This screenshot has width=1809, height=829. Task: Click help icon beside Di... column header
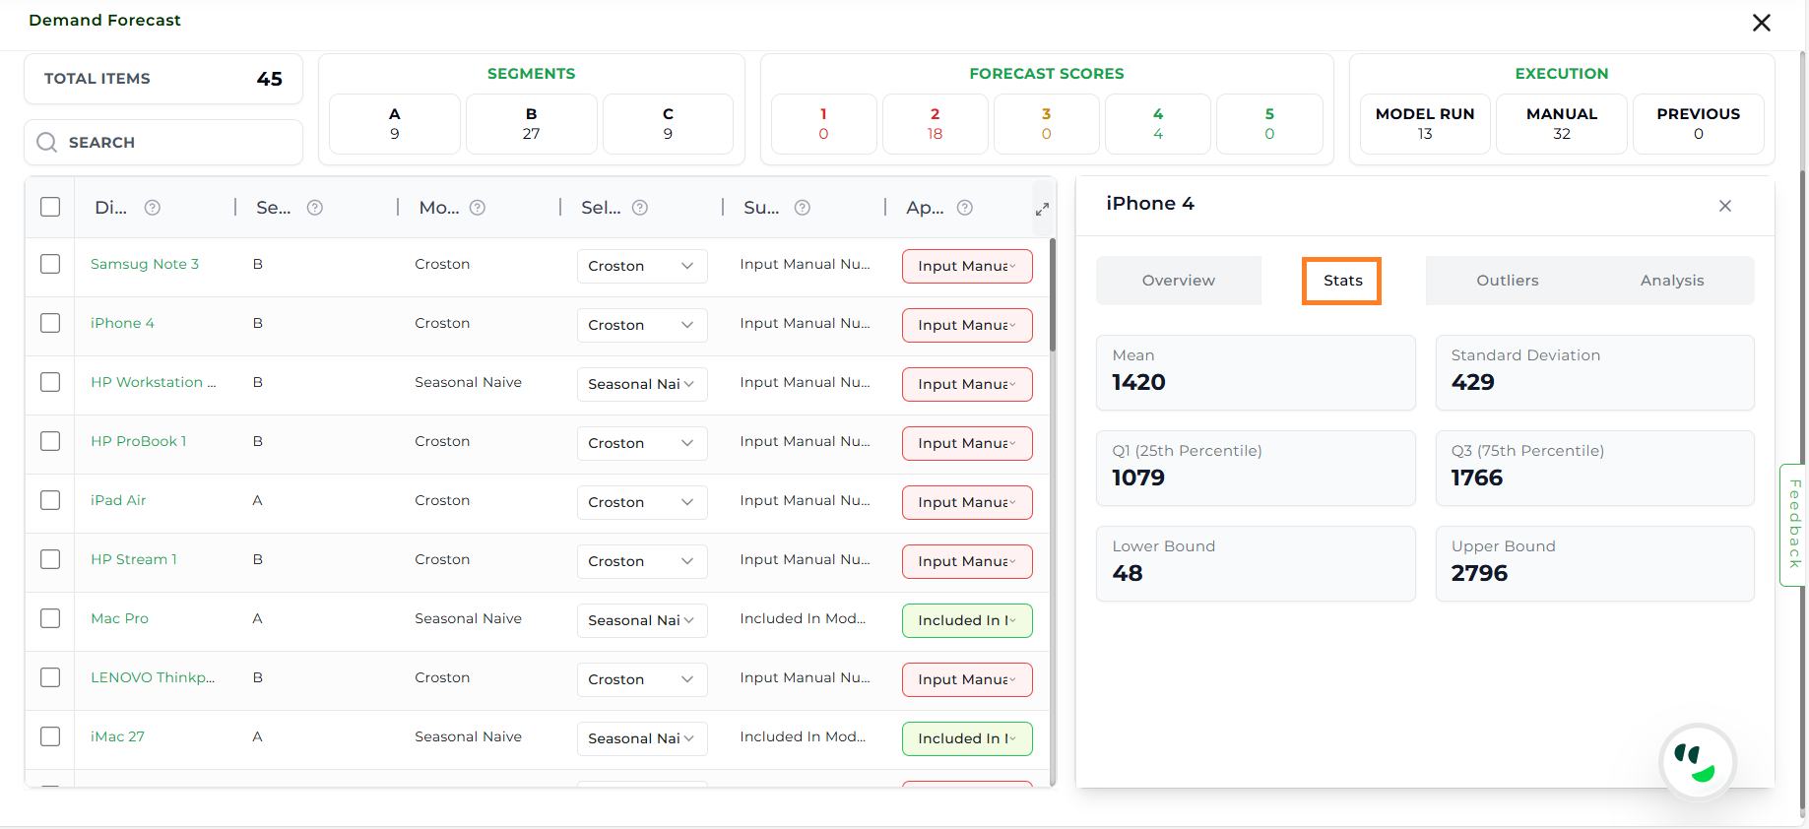[153, 208]
